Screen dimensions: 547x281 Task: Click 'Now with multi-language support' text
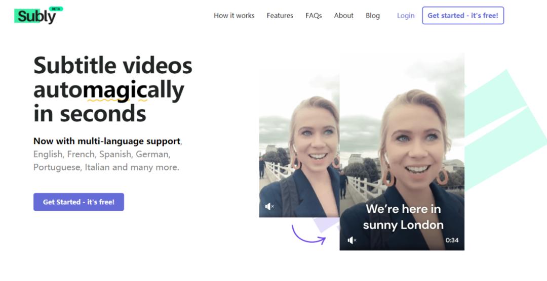click(107, 141)
